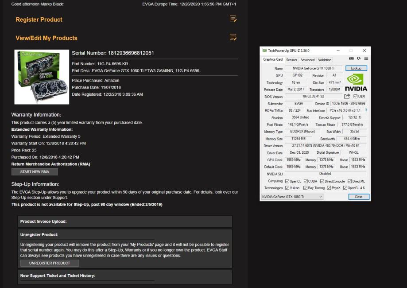This screenshot has width=407, height=288.
Task: Click the Shaders 3584 Unified field
Action: [x=300, y=117]
